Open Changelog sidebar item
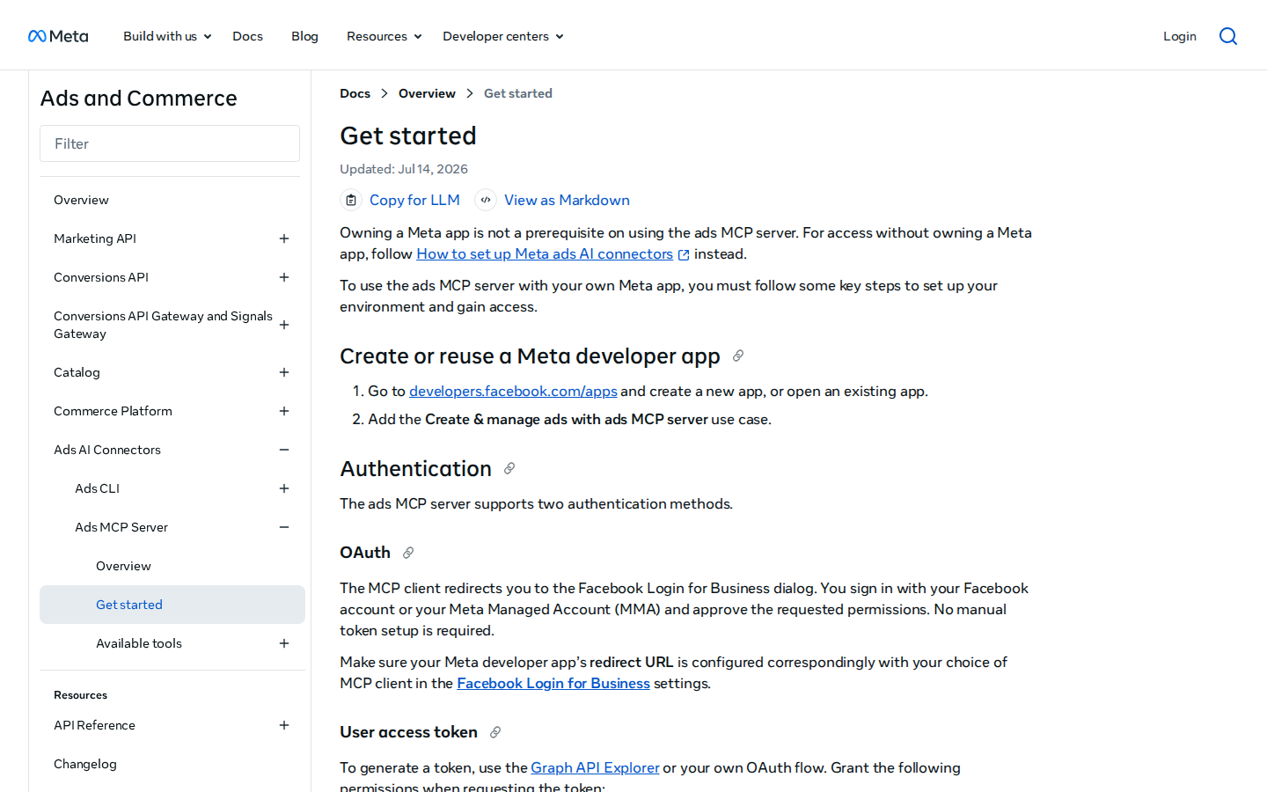 (85, 764)
